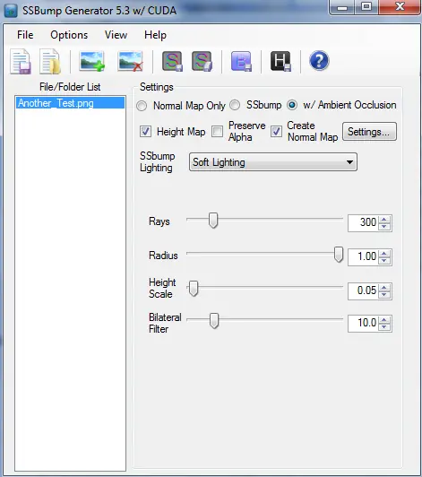Viewport: 422px width, 477px height.
Task: Enable the Preserve Alpha checkbox
Action: tap(217, 132)
